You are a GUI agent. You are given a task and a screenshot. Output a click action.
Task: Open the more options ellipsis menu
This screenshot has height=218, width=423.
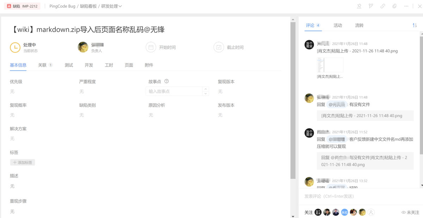pos(406,6)
